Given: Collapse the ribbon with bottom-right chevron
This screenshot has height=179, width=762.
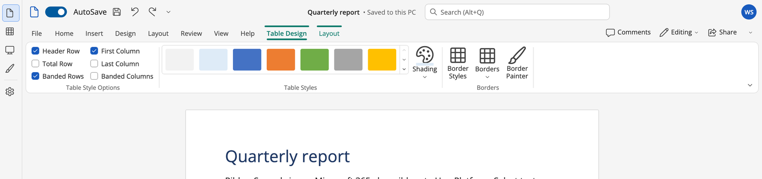Looking at the screenshot, I should 750,85.
